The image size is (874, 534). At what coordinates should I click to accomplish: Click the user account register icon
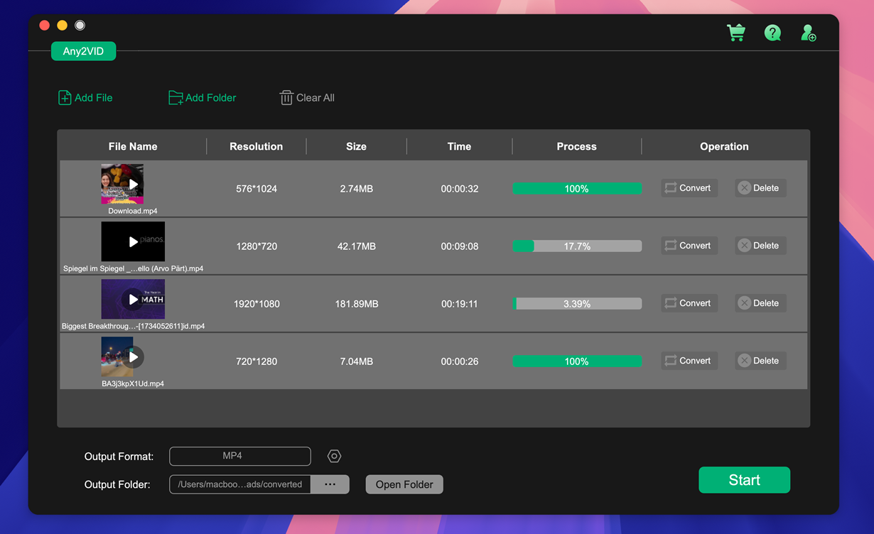(809, 33)
